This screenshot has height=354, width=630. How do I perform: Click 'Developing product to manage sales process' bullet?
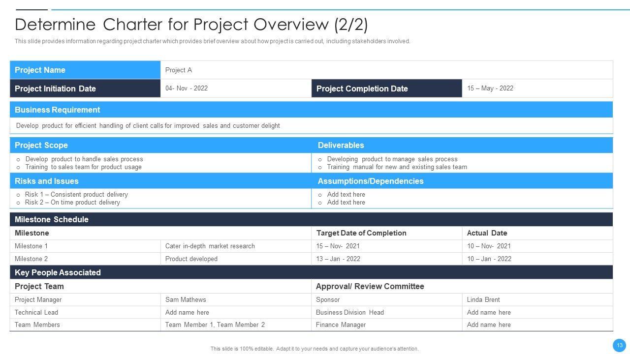click(392, 159)
